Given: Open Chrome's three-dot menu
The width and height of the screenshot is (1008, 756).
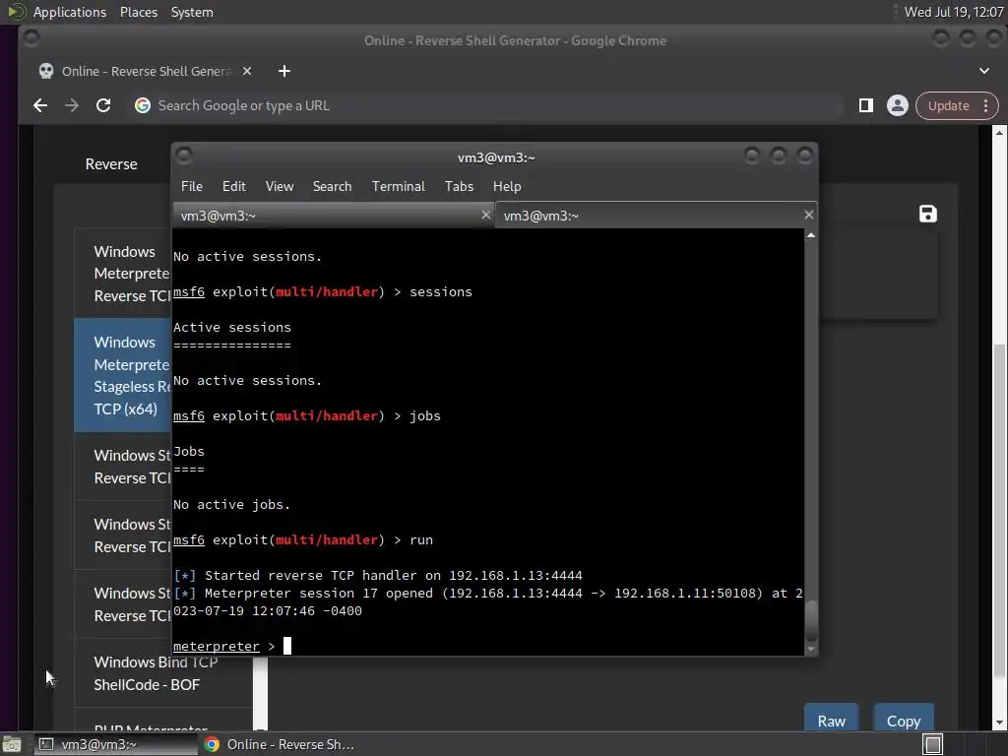Looking at the screenshot, I should 986,105.
